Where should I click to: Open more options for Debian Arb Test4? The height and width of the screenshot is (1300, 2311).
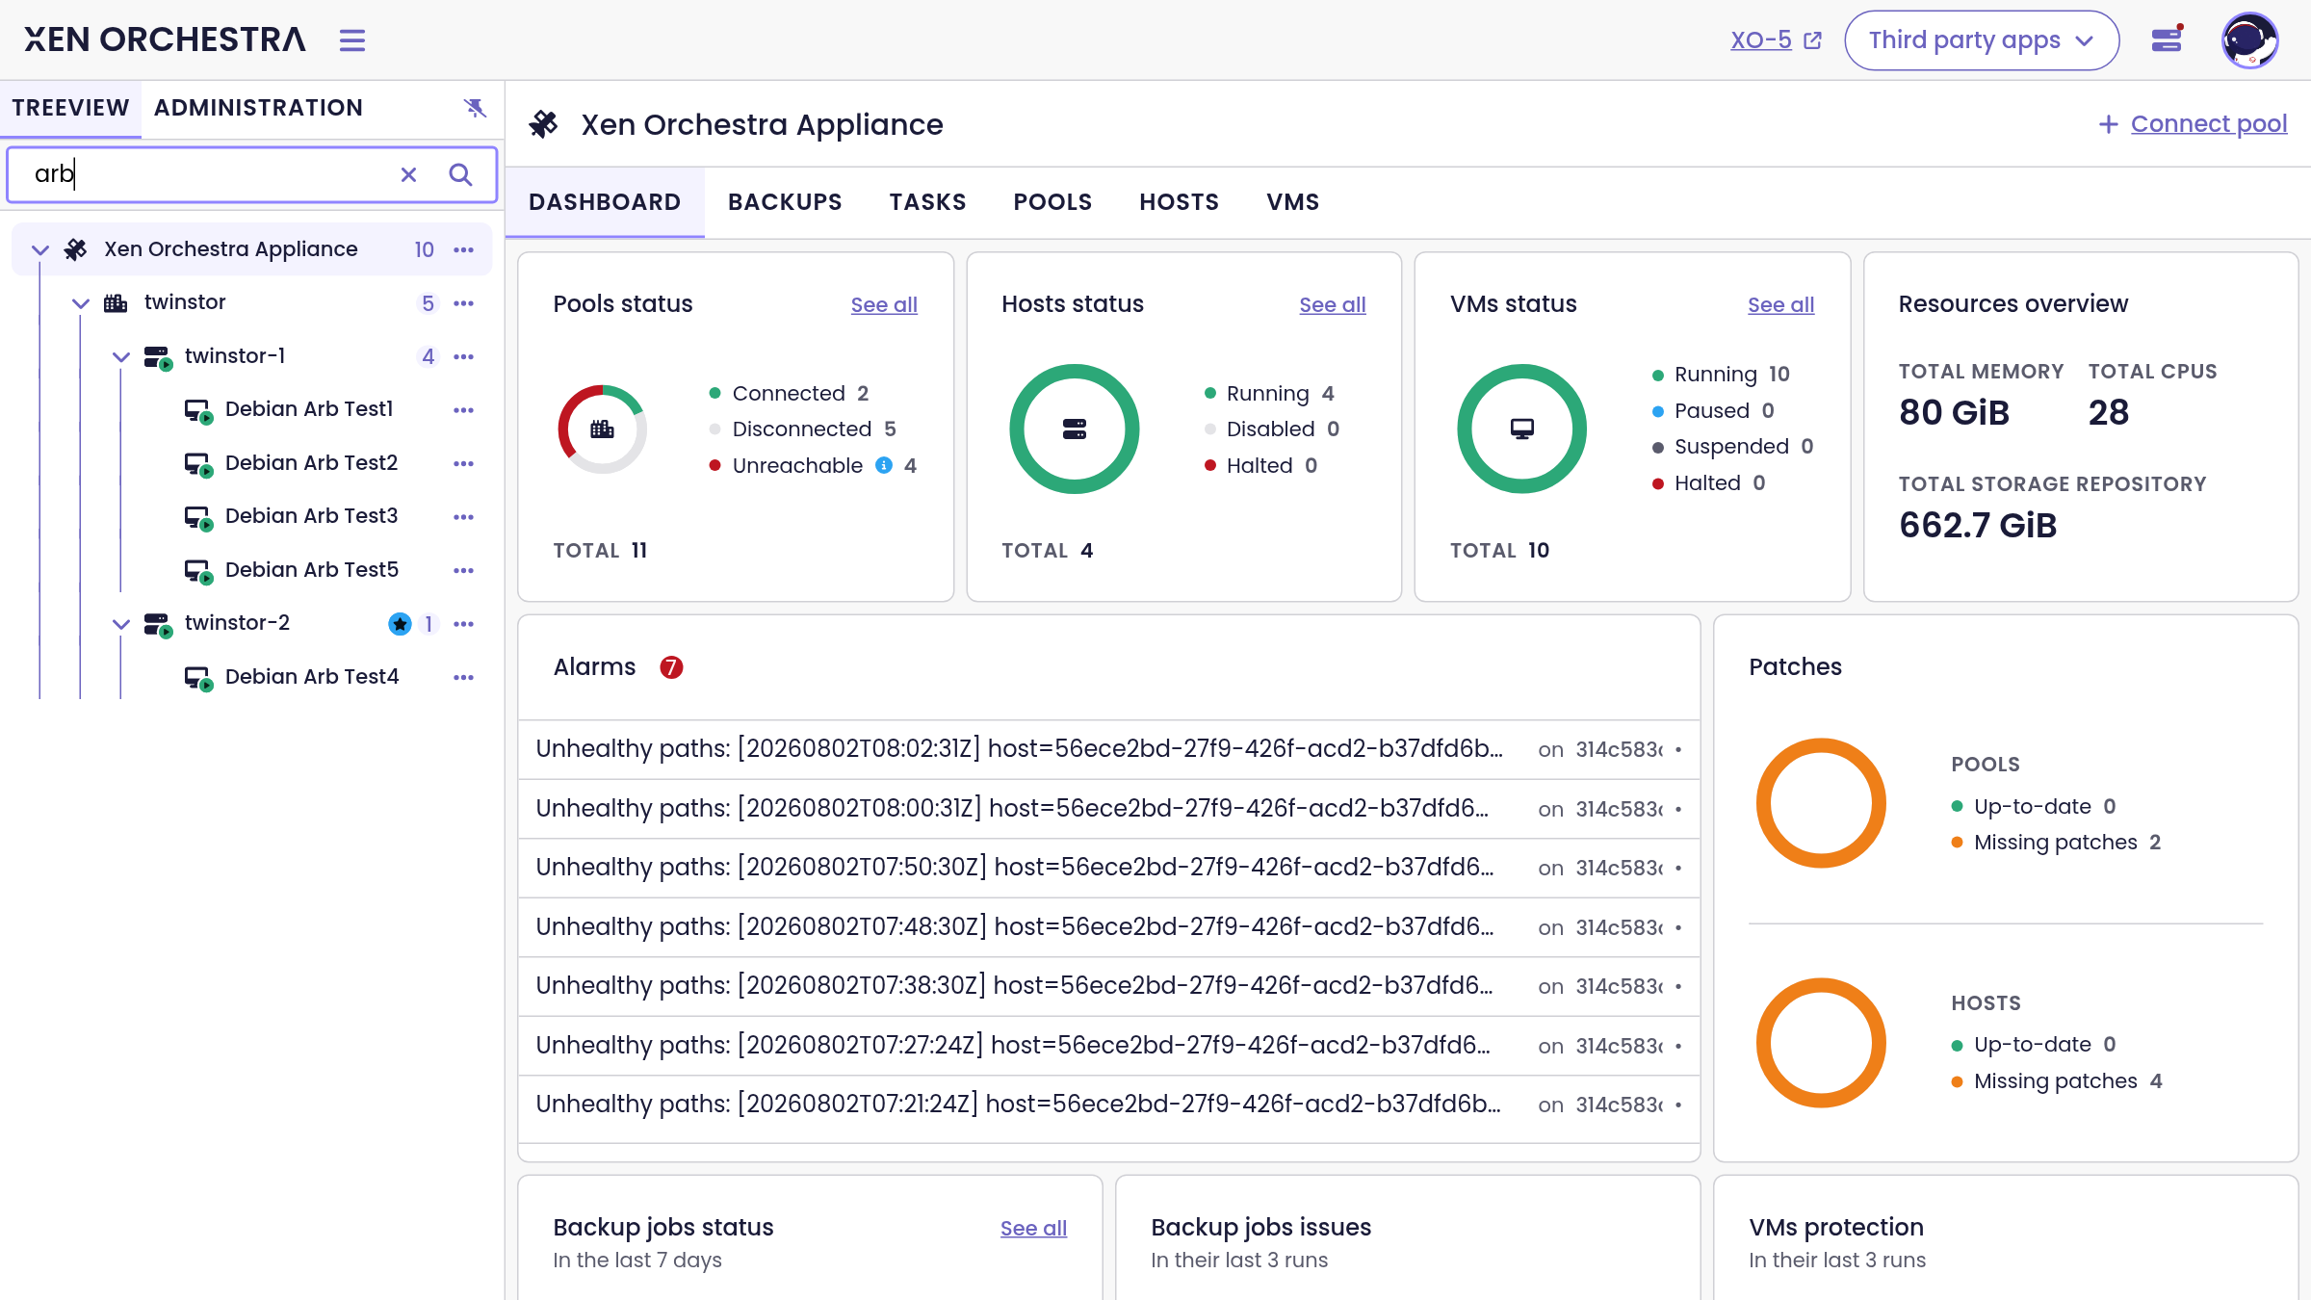click(x=464, y=677)
